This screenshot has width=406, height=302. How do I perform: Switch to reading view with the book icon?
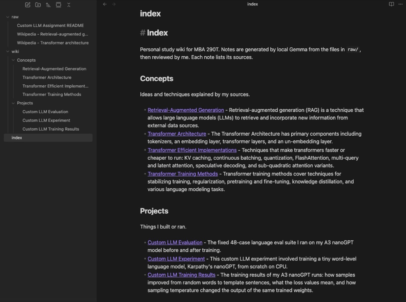[391, 4]
